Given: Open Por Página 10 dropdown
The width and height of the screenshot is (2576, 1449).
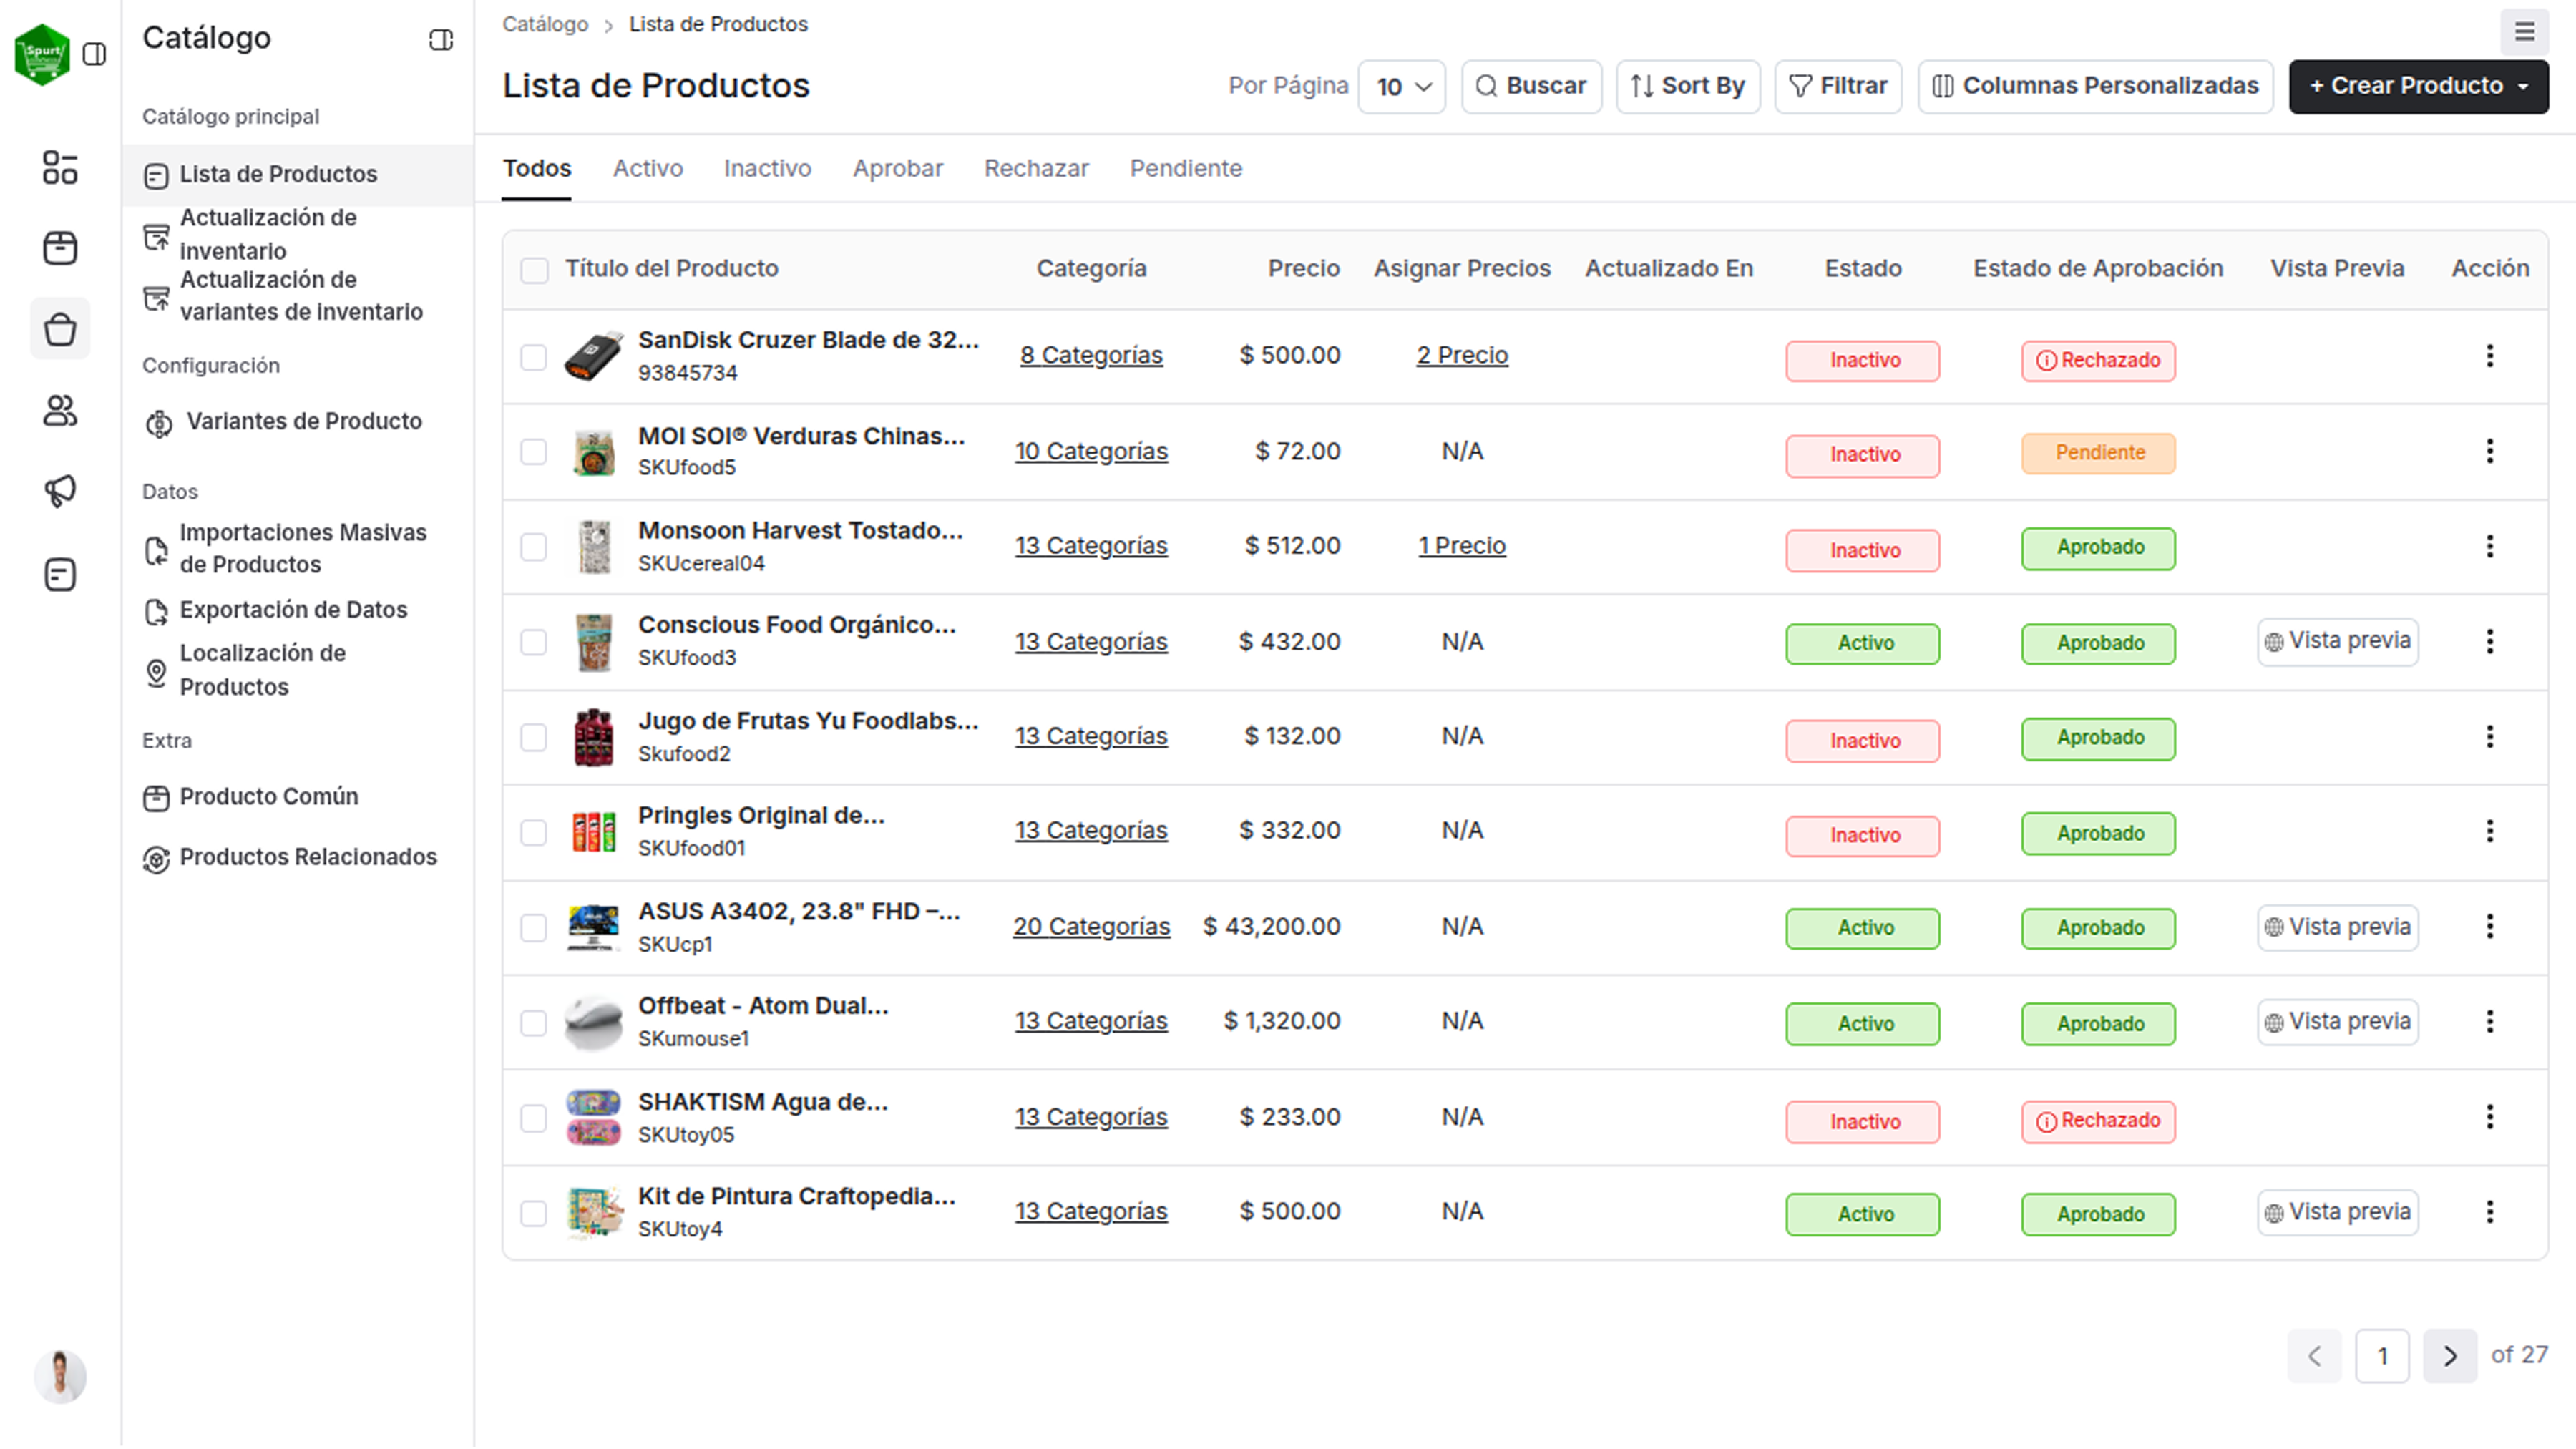Looking at the screenshot, I should 1402,86.
